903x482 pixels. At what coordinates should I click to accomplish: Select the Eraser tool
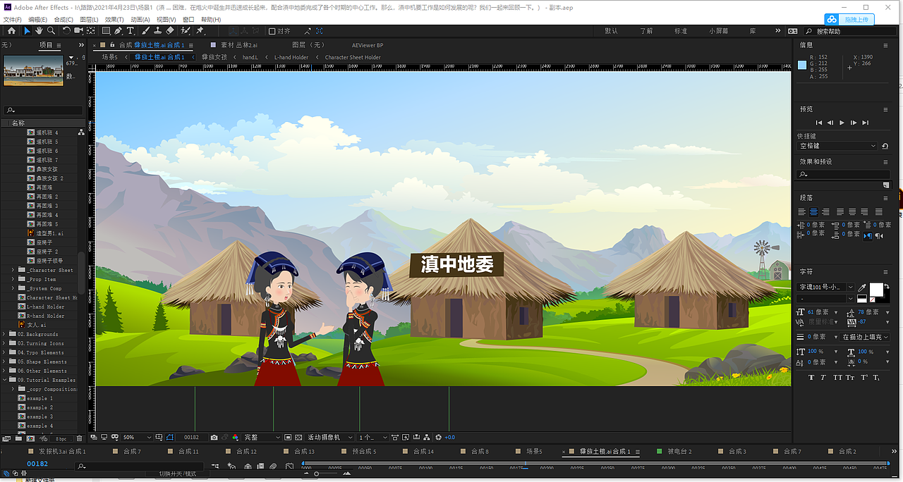[x=171, y=31]
